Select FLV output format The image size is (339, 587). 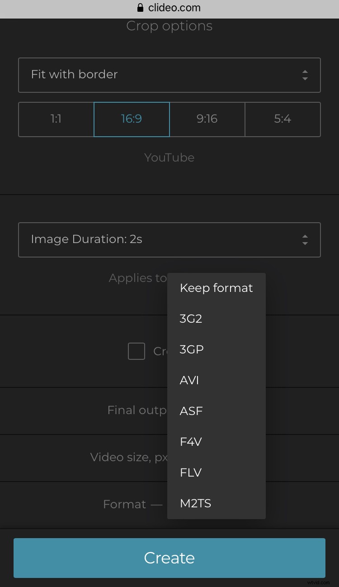click(191, 472)
